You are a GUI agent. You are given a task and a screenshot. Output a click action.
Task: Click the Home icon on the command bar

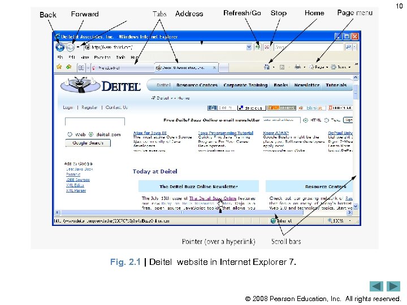click(267, 67)
